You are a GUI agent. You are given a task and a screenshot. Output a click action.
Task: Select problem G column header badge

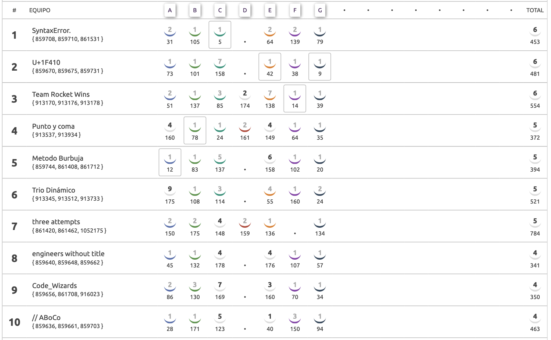[x=320, y=10]
